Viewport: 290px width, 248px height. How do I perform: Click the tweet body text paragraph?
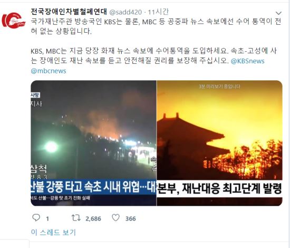[156, 46]
